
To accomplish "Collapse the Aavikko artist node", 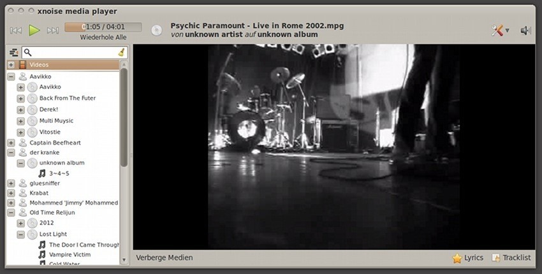I will [11, 76].
